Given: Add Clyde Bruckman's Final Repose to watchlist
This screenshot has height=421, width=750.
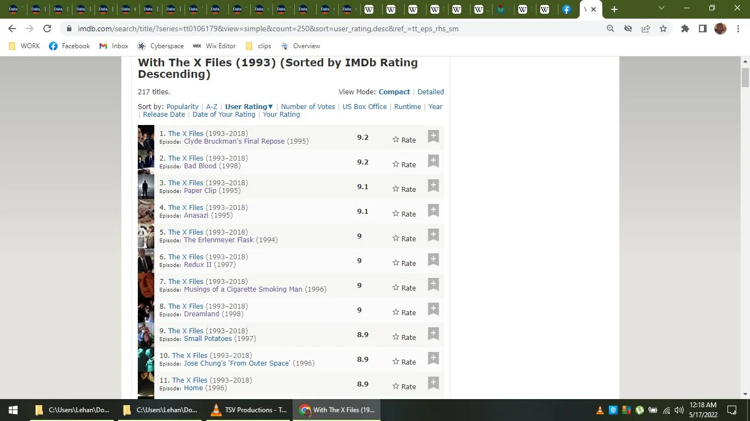Looking at the screenshot, I should (433, 136).
